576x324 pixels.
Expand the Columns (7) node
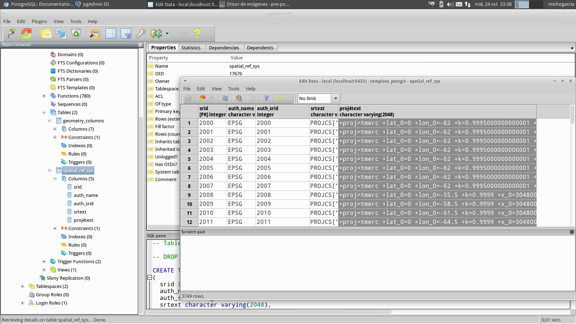(x=55, y=129)
